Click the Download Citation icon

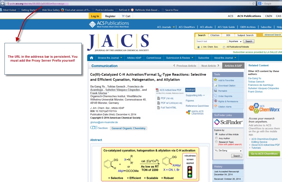click(x=215, y=85)
